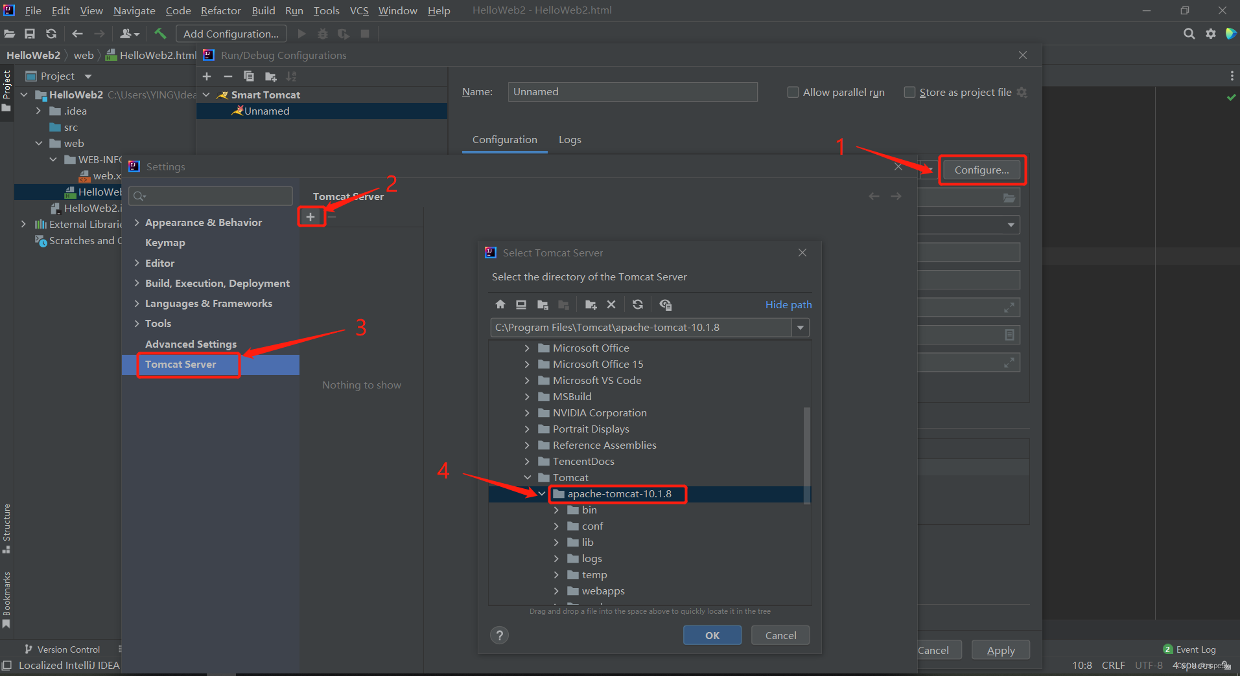Open IDE settings gear icon in toolbar
The image size is (1240, 676).
pyautogui.click(x=1210, y=34)
